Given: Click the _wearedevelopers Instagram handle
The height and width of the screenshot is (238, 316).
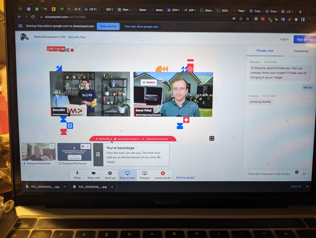Looking at the screenshot, I should coord(155,139).
